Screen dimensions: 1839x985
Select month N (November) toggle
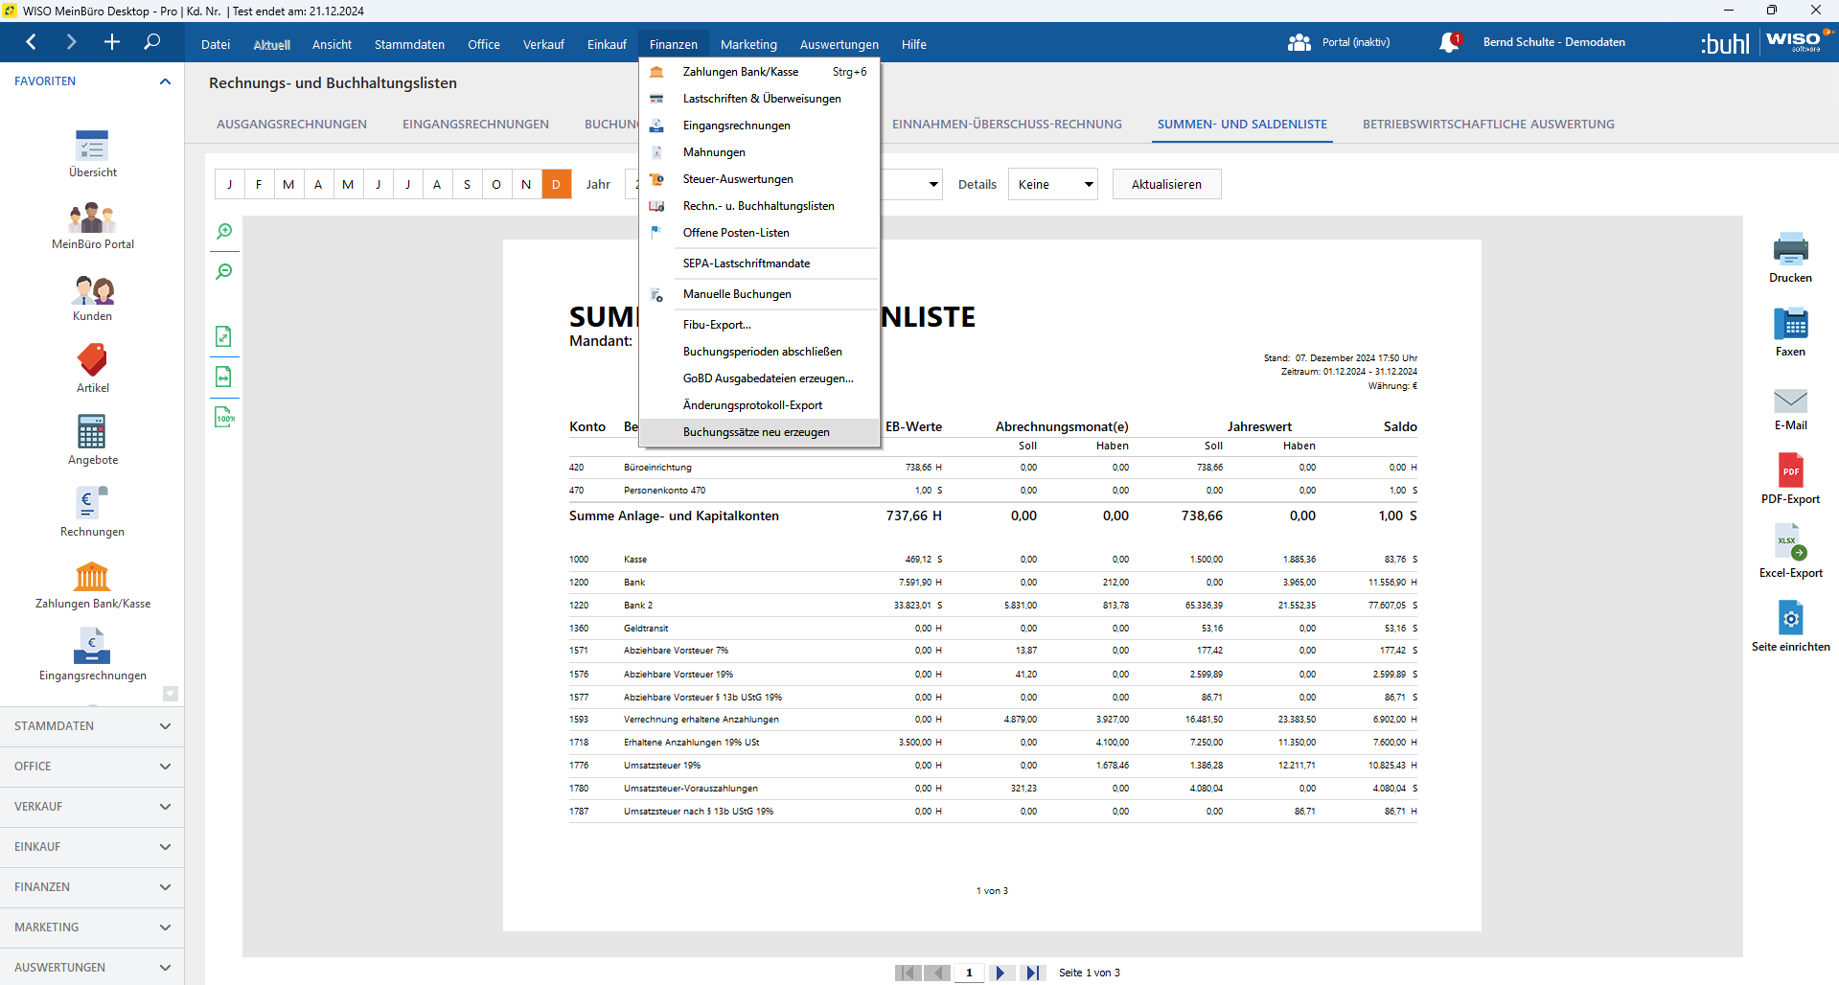pos(526,184)
